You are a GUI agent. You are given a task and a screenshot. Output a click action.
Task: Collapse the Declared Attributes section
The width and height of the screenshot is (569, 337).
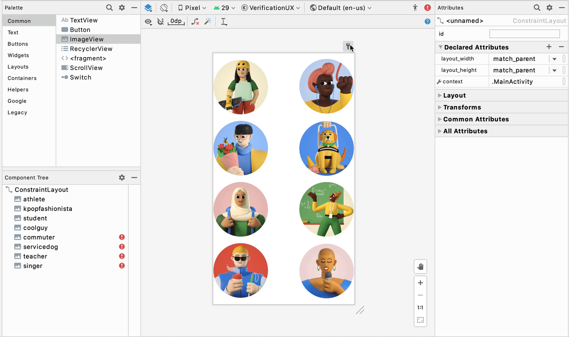click(x=440, y=47)
